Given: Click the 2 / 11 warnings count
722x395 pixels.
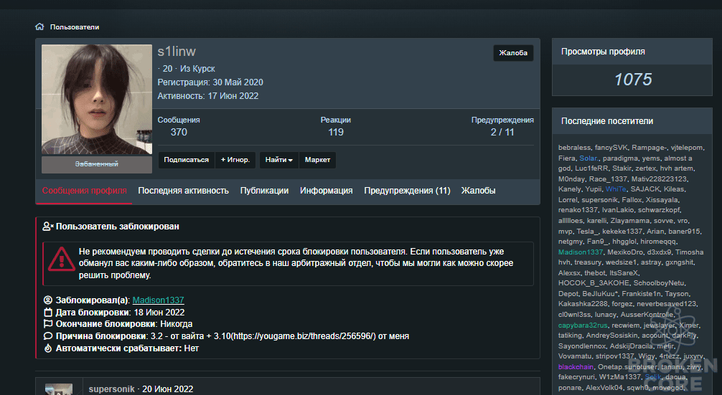Looking at the screenshot, I should click(502, 133).
